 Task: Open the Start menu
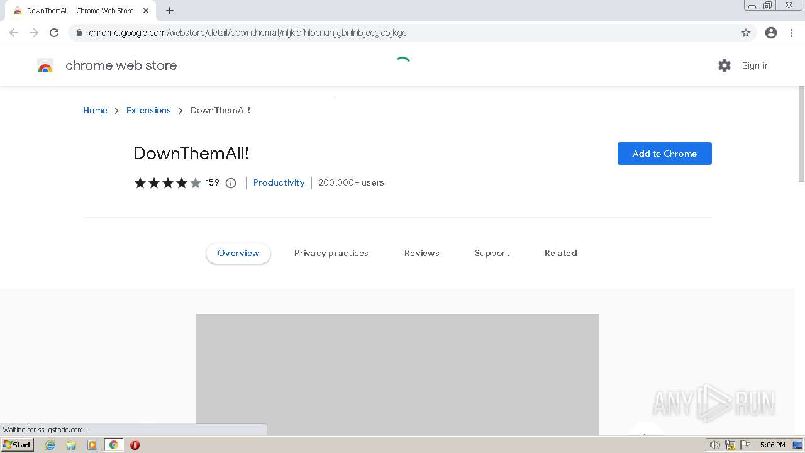coord(18,445)
